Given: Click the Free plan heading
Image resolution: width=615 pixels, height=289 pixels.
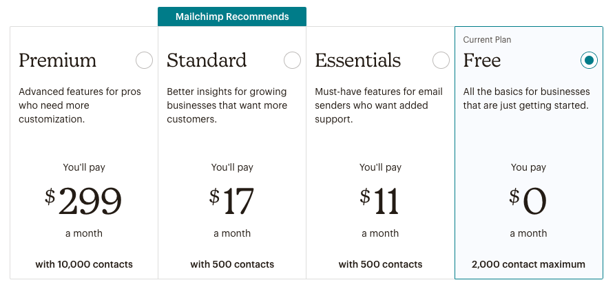Looking at the screenshot, I should (482, 61).
